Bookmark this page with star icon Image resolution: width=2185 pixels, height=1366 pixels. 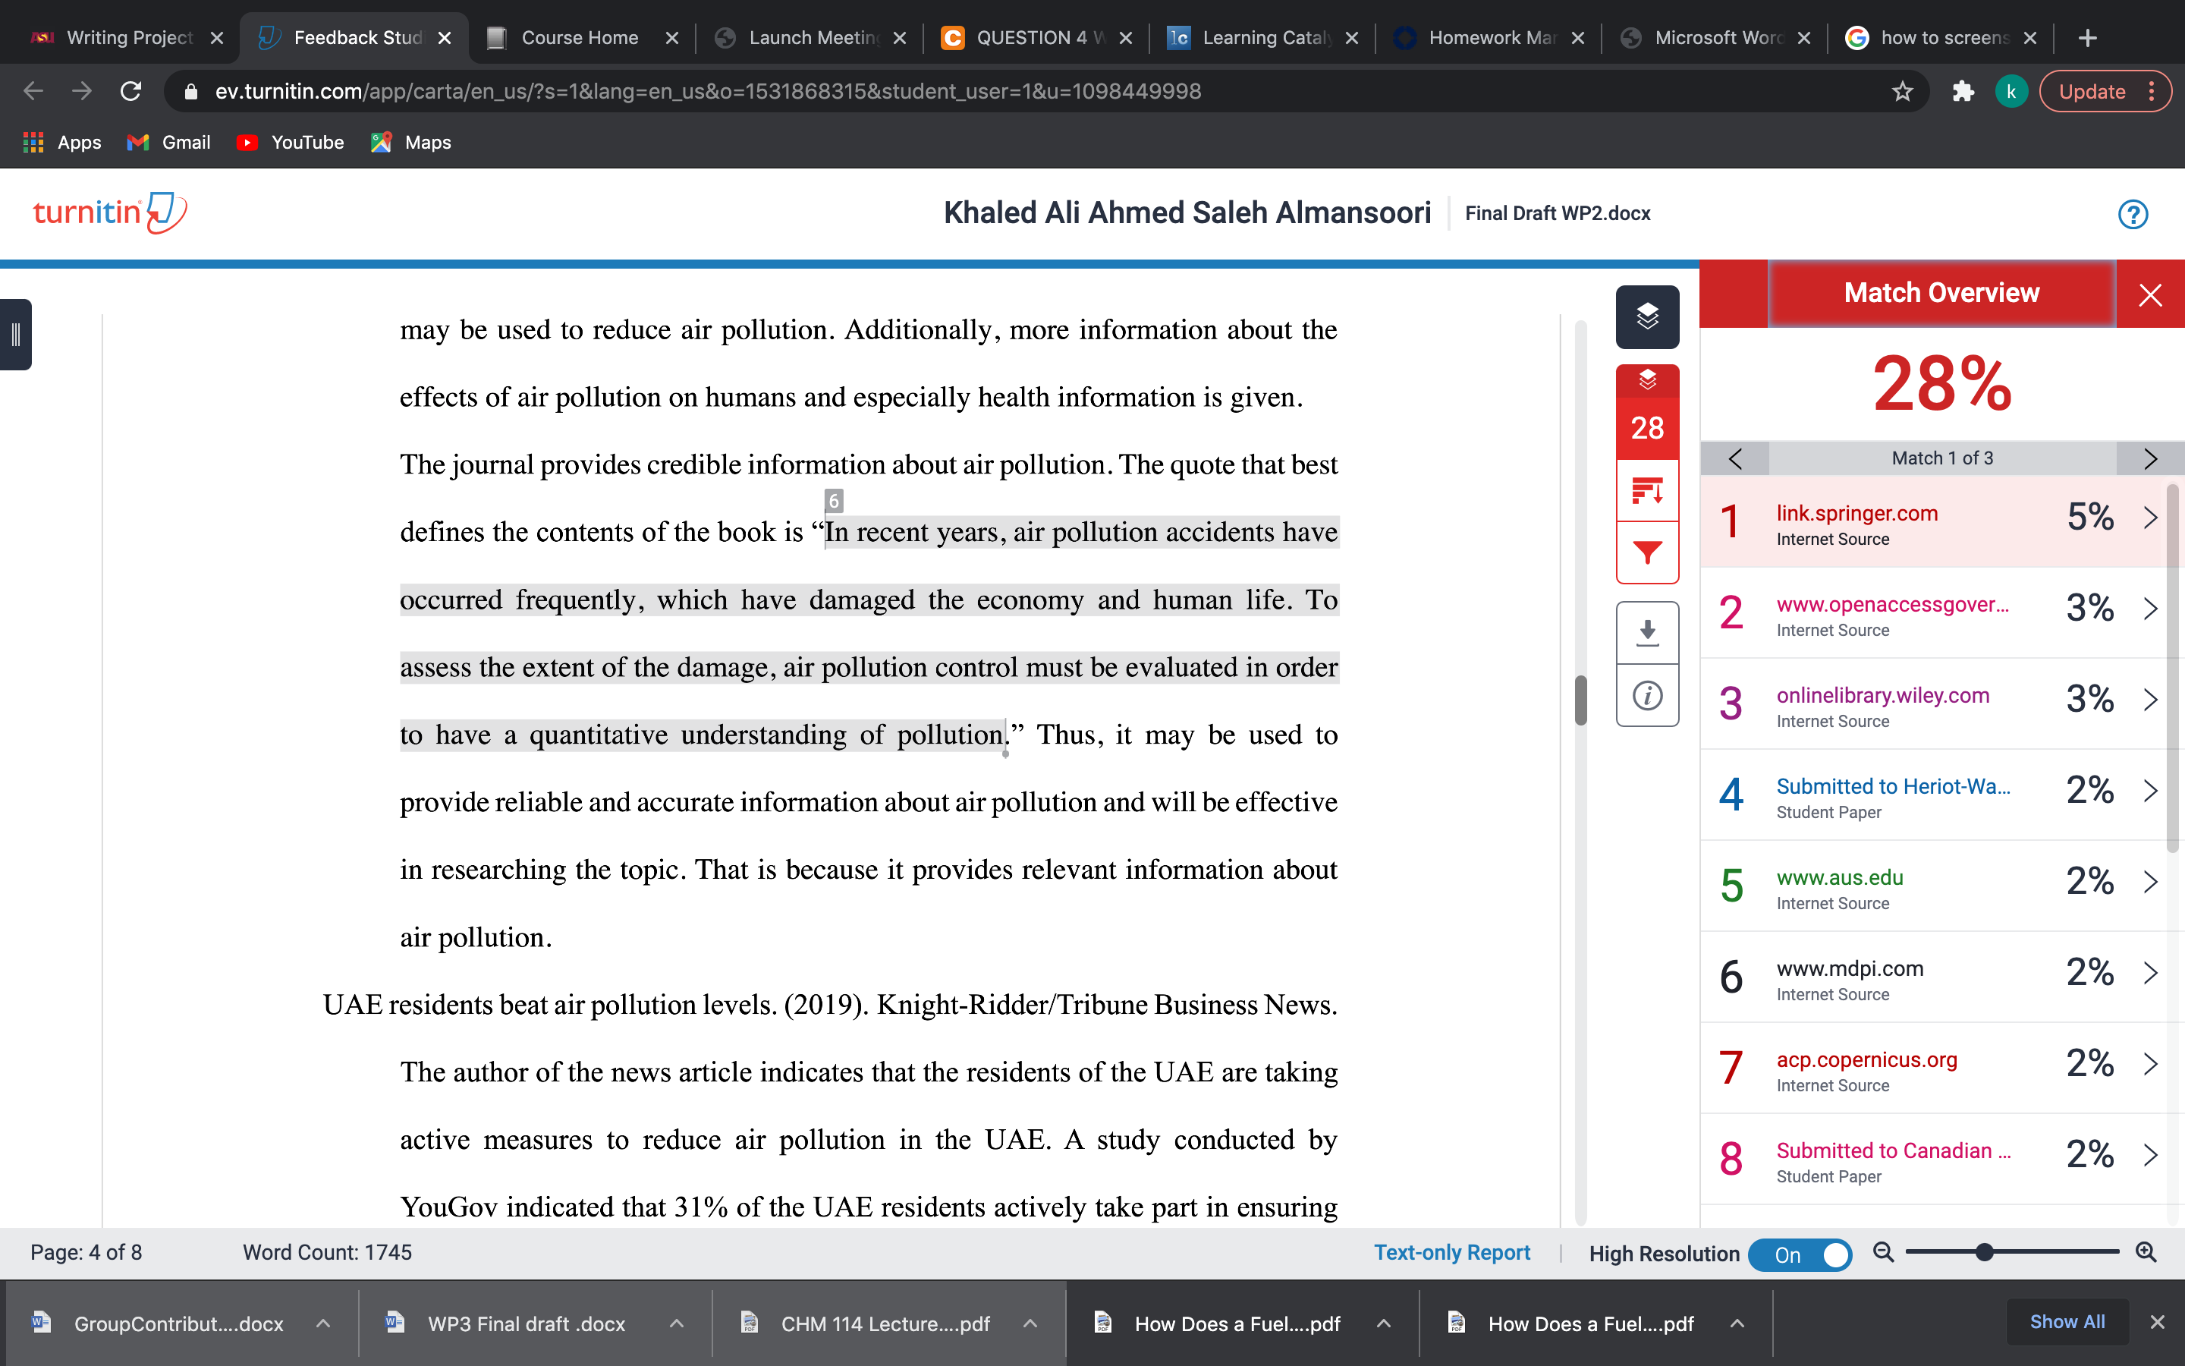(x=1903, y=91)
